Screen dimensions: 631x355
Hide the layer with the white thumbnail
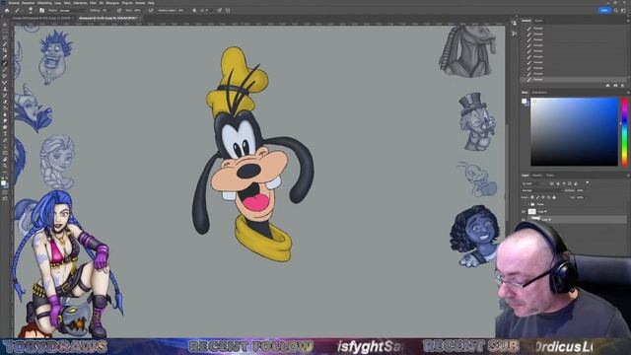(524, 212)
